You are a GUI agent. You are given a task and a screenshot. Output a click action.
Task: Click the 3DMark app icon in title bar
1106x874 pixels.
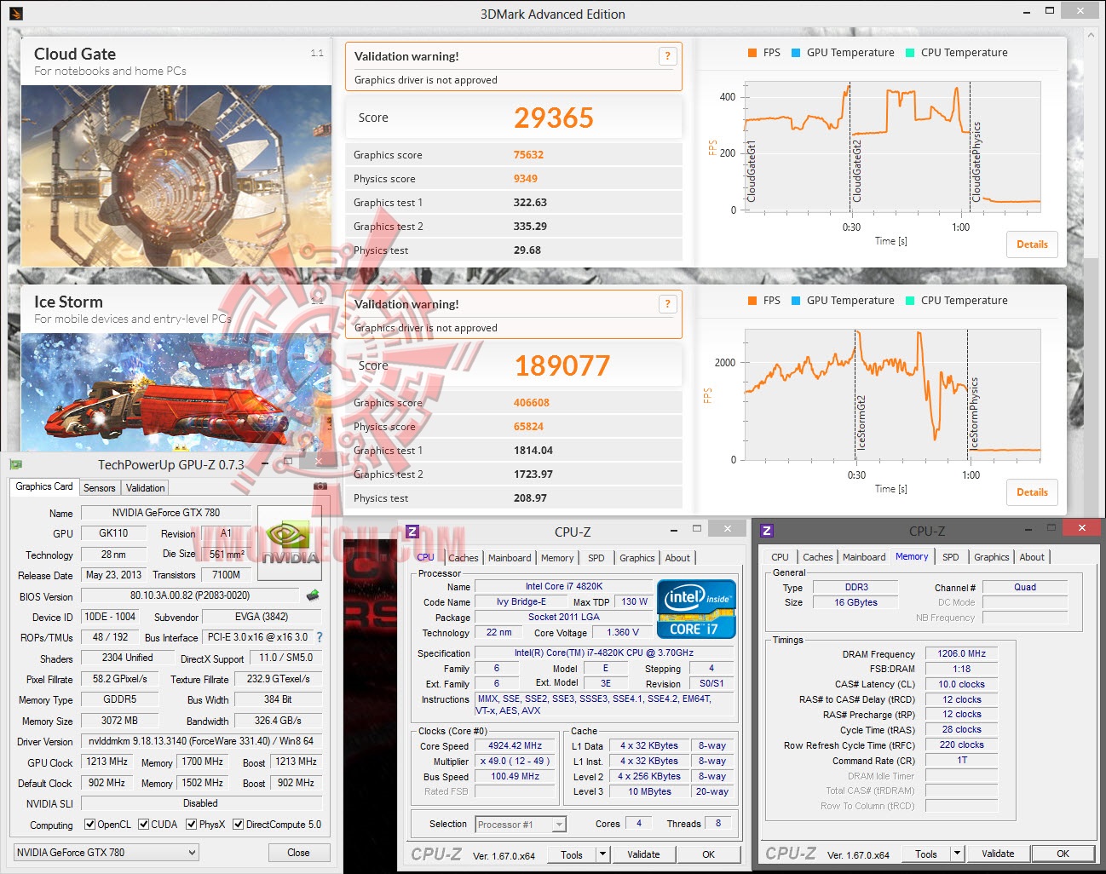pos(15,14)
